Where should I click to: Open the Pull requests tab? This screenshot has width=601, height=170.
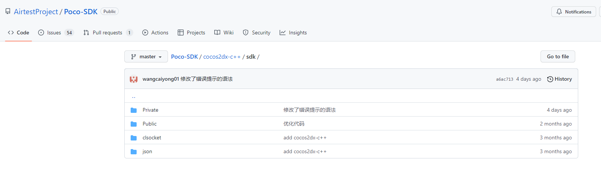[108, 33]
